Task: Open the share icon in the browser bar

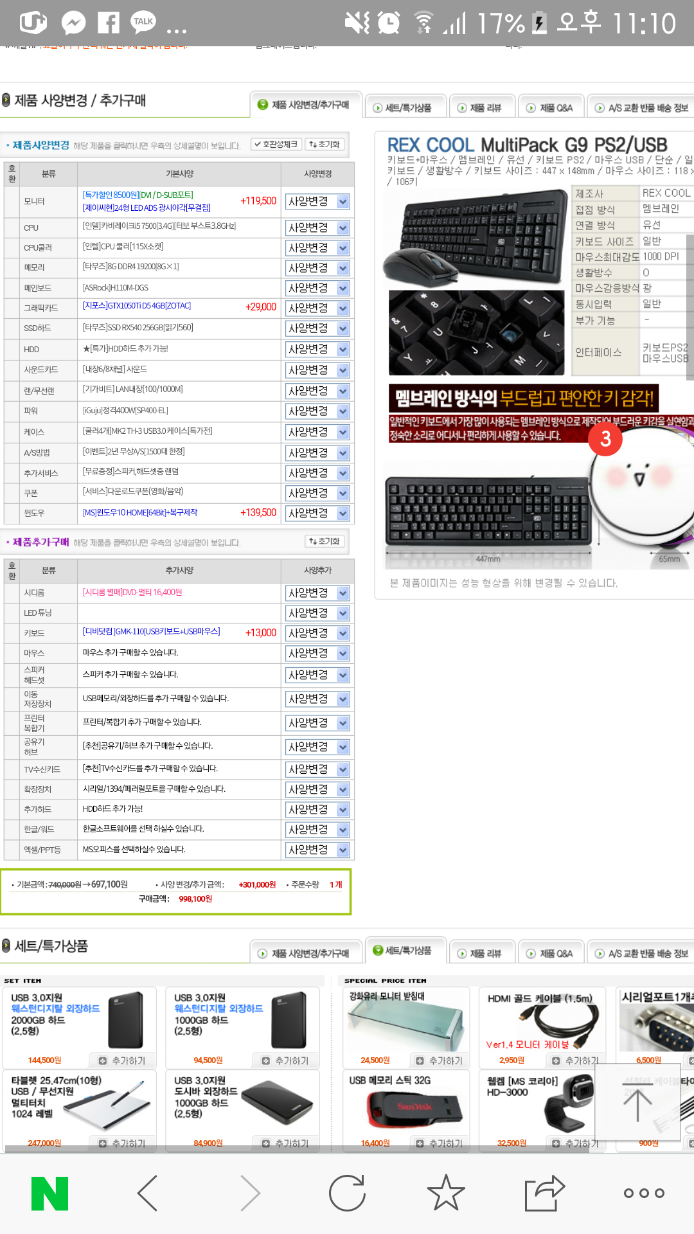Action: coord(544,1193)
